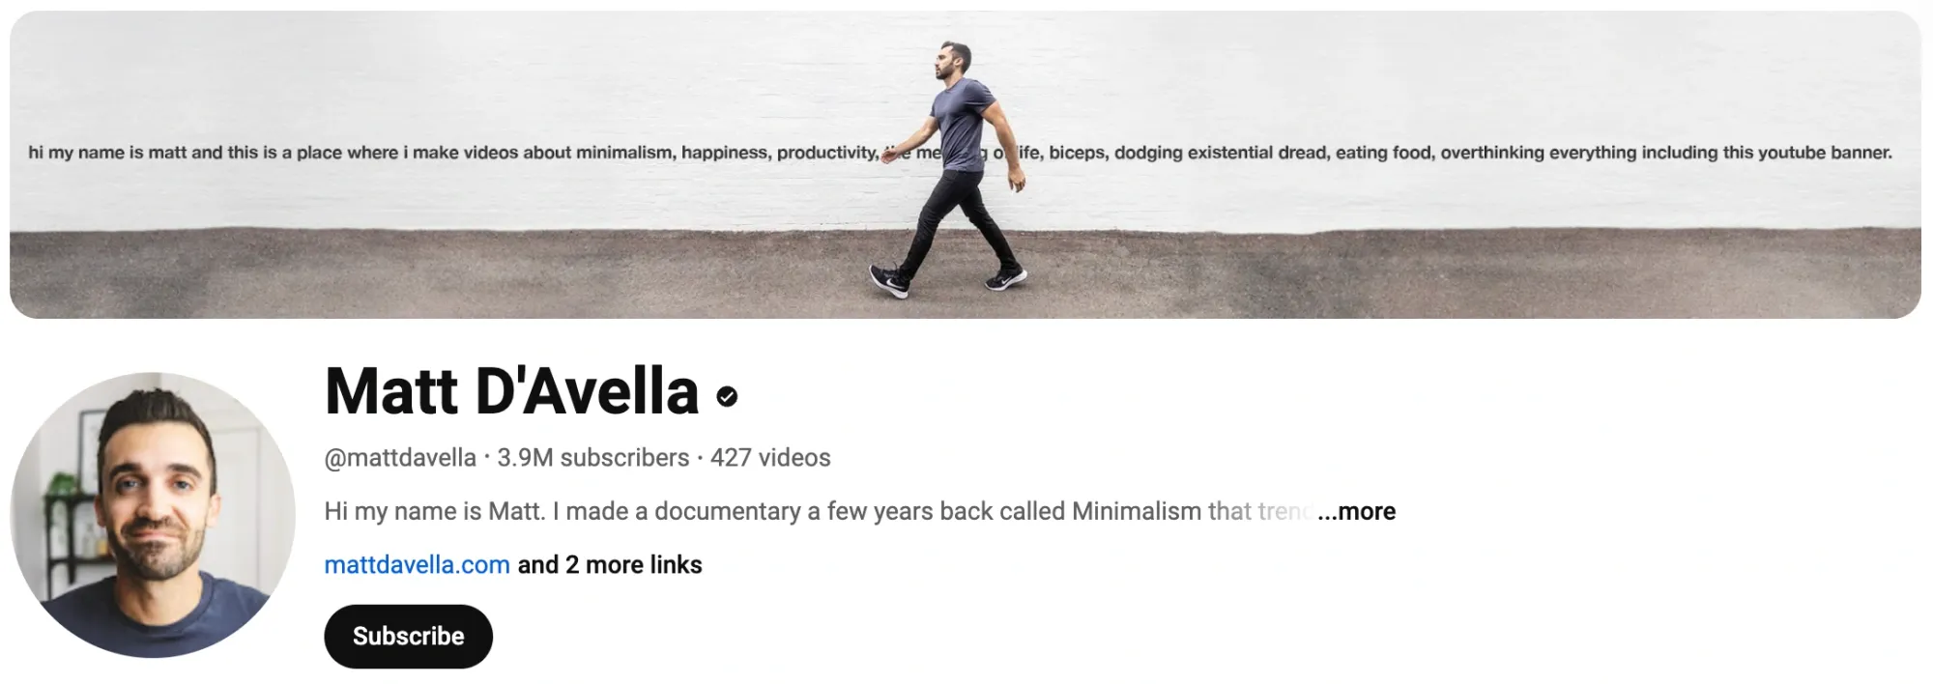Open Matt D'Avella's circular profile picture
This screenshot has height=684, width=1933.
pos(153,515)
